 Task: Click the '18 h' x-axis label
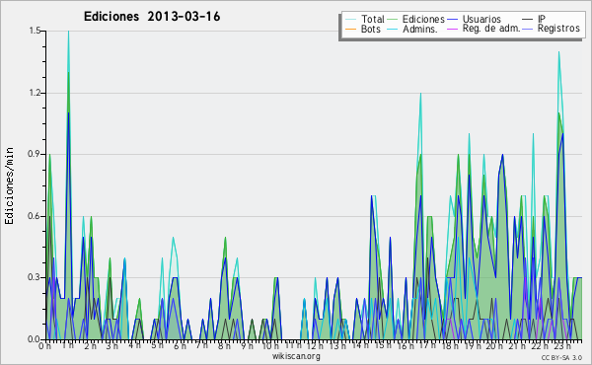coord(450,346)
